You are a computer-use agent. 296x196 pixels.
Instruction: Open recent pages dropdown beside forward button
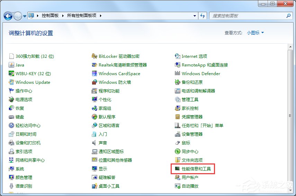pos(25,16)
